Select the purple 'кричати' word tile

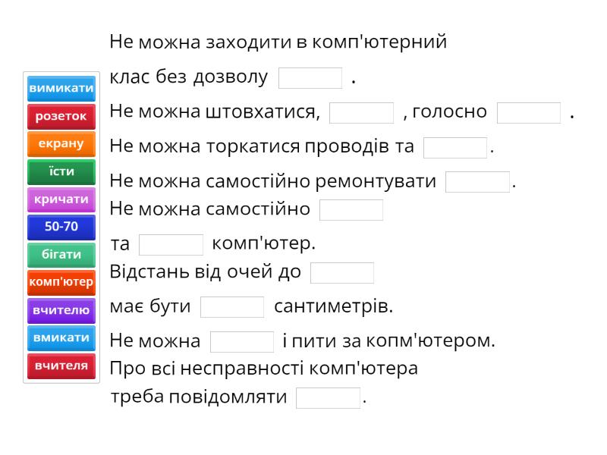[x=61, y=199]
